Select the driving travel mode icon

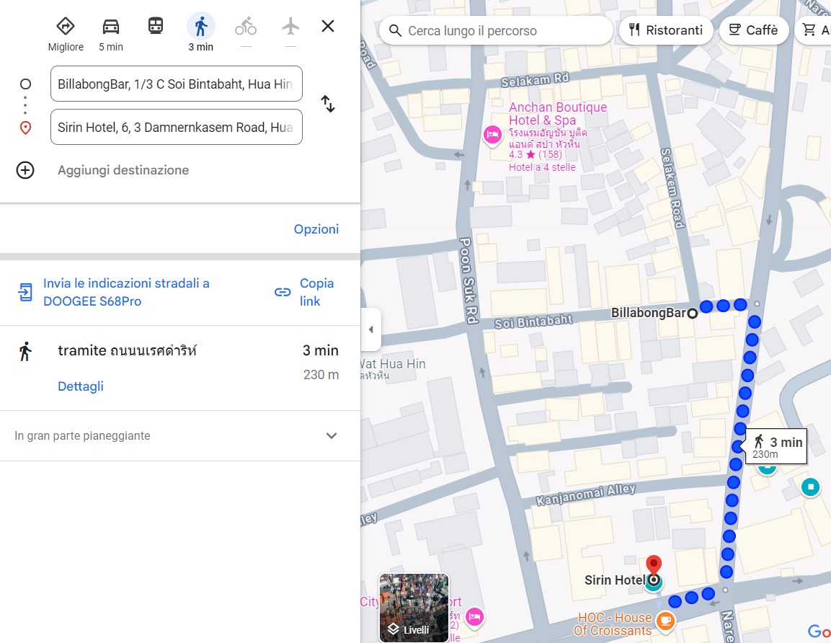[110, 27]
